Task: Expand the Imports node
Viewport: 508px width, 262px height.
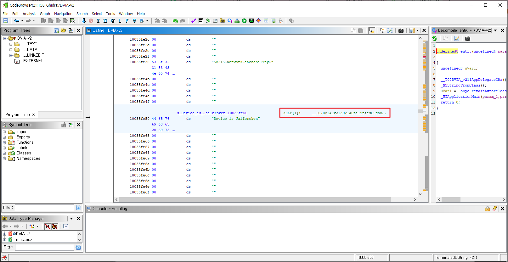Action: coord(4,132)
